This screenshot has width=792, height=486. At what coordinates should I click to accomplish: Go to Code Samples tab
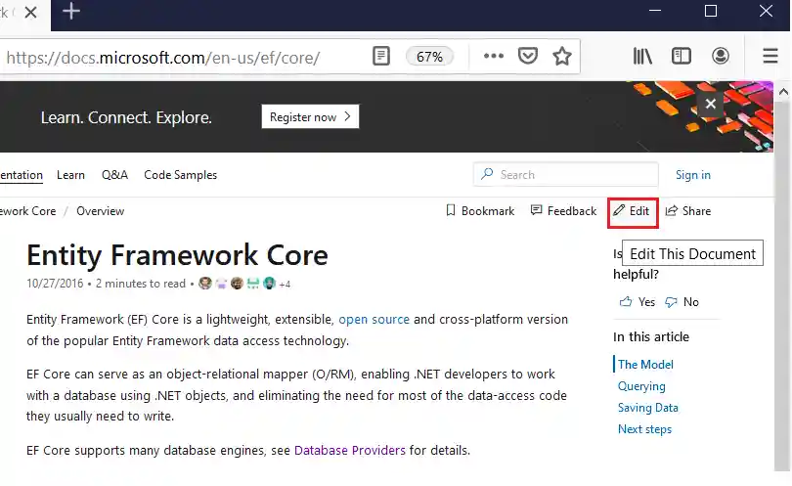[181, 175]
